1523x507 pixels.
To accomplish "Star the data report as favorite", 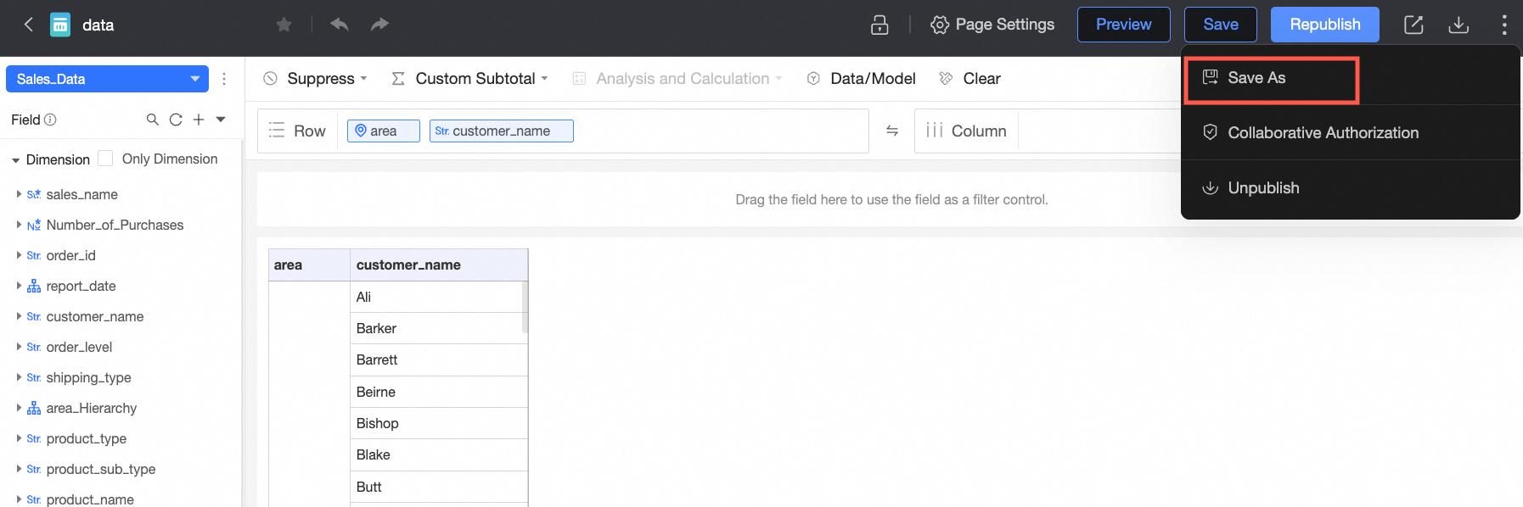I will [284, 25].
